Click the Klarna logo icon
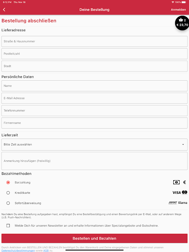This screenshot has width=189, height=252. coord(183,203)
